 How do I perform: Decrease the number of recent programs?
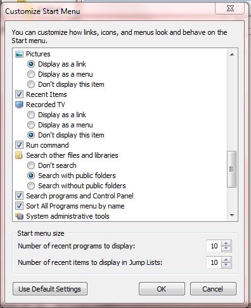[226, 248]
